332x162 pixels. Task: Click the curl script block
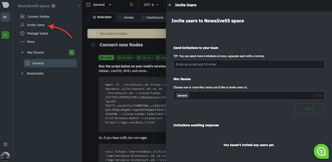tap(132, 153)
